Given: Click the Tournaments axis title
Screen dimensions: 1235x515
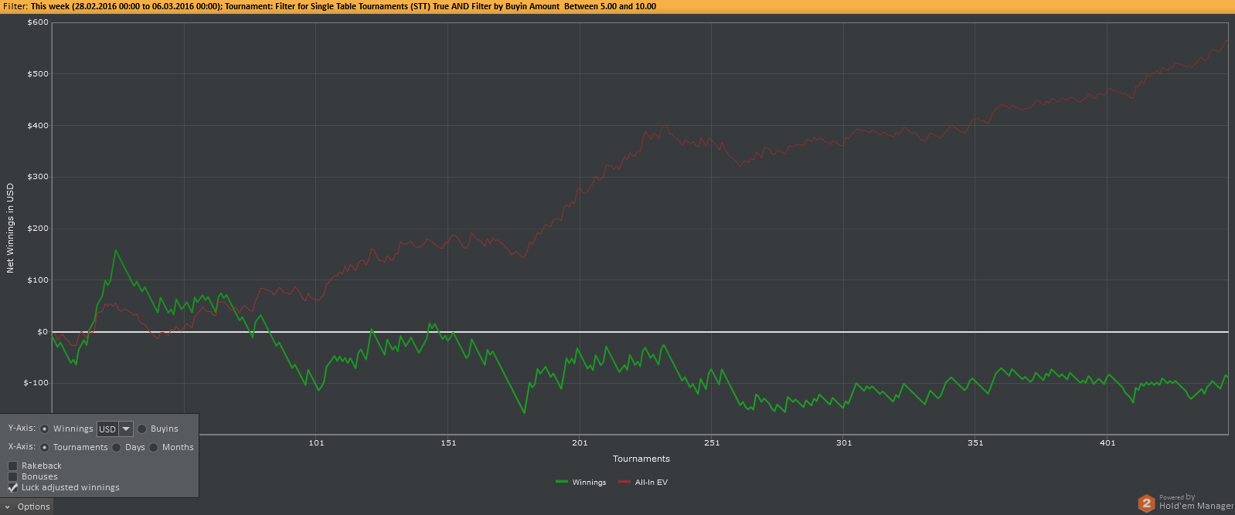Looking at the screenshot, I should (x=641, y=459).
